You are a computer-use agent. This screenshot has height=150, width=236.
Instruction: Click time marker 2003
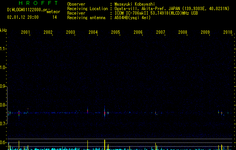(71, 32)
